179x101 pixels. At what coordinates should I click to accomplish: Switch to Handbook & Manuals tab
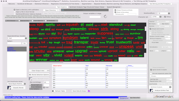25,4
